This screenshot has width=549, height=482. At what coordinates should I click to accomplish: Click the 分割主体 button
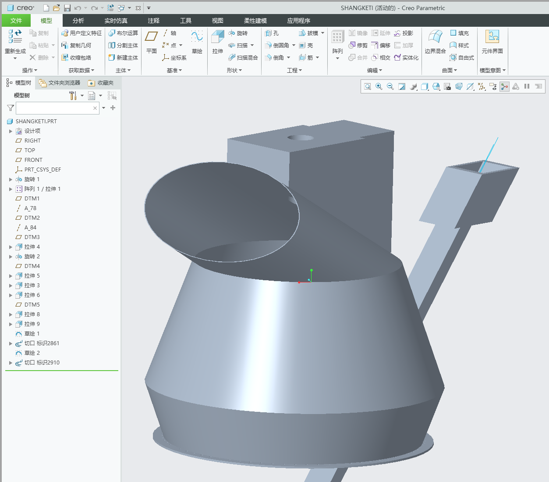[124, 46]
